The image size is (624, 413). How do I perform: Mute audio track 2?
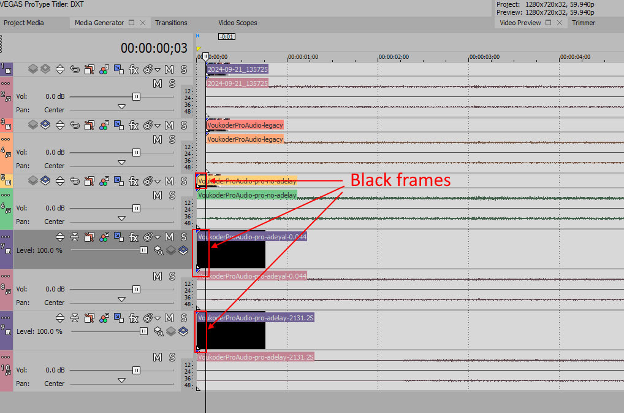tap(158, 83)
